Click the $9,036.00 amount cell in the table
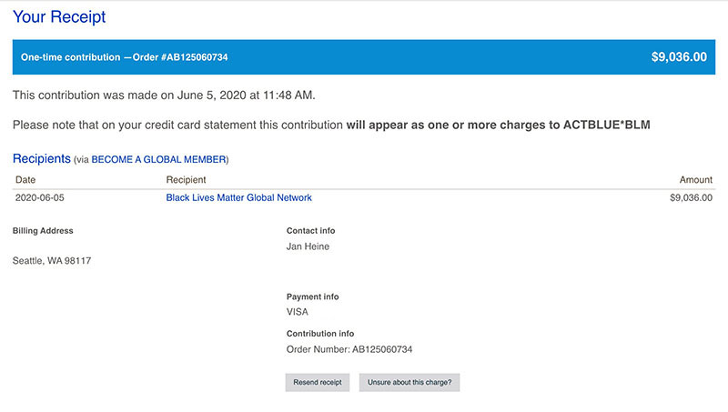Viewport: 728px width, 412px height. (691, 197)
